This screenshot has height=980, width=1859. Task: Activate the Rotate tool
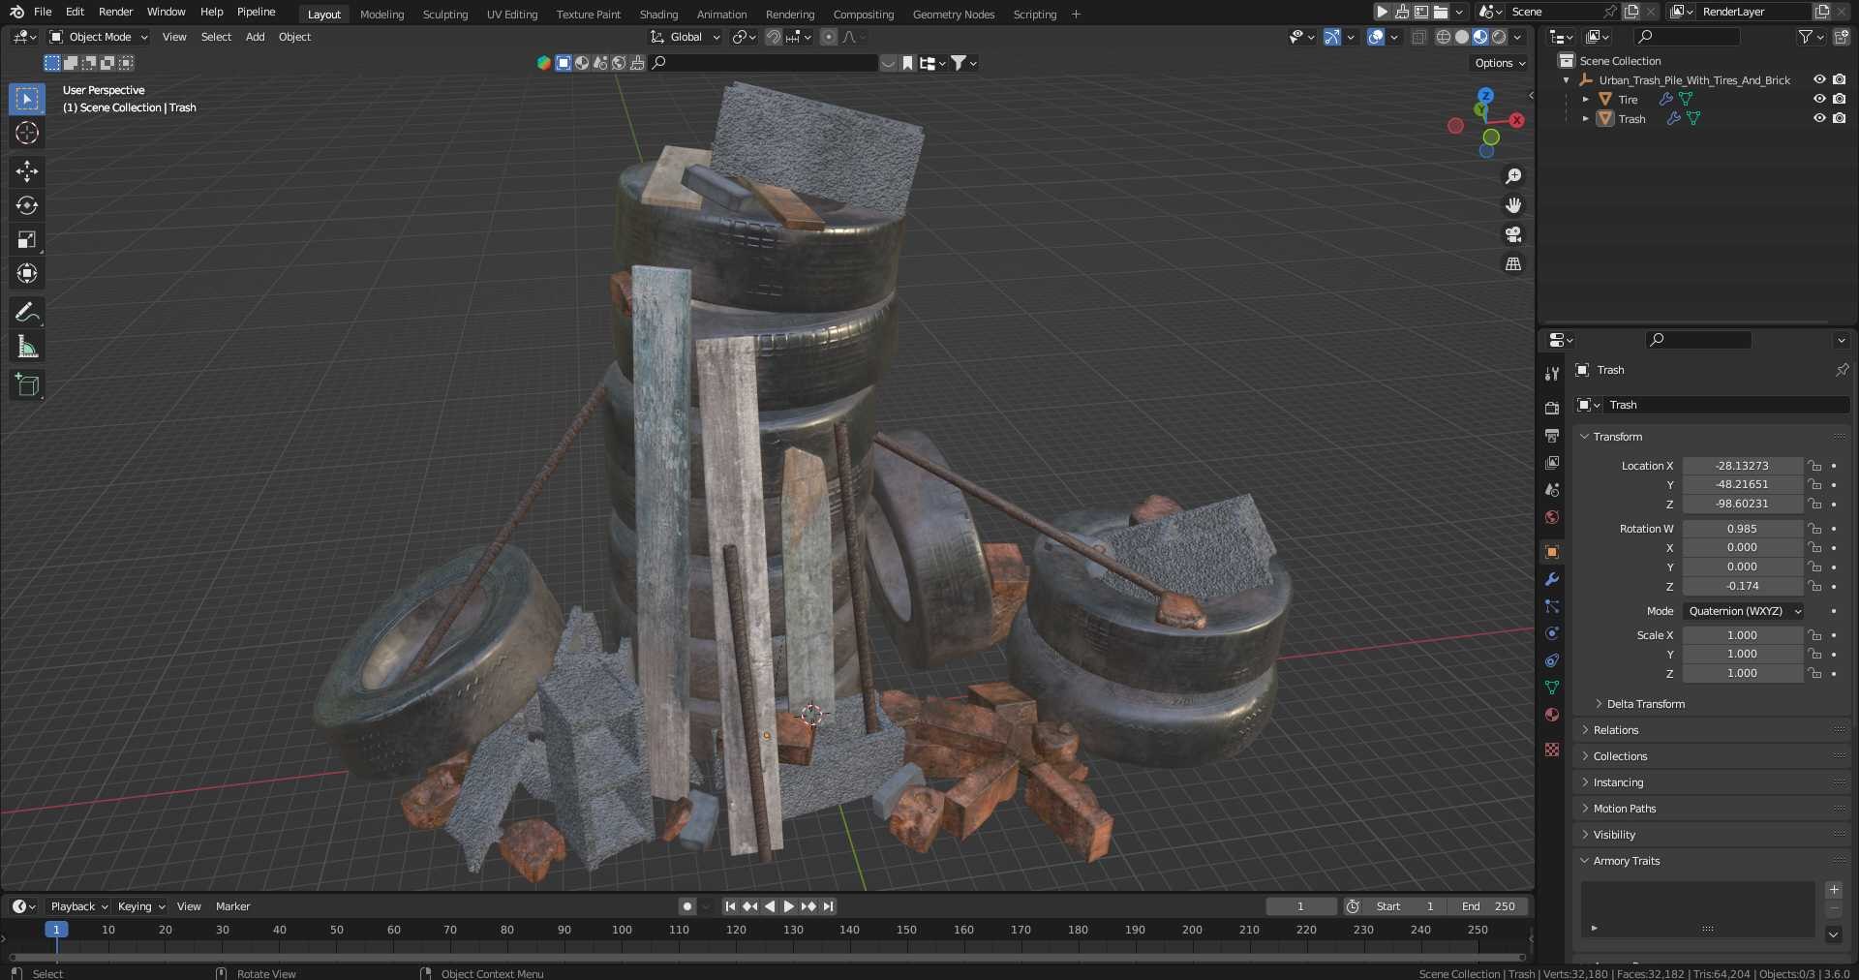[x=27, y=205]
